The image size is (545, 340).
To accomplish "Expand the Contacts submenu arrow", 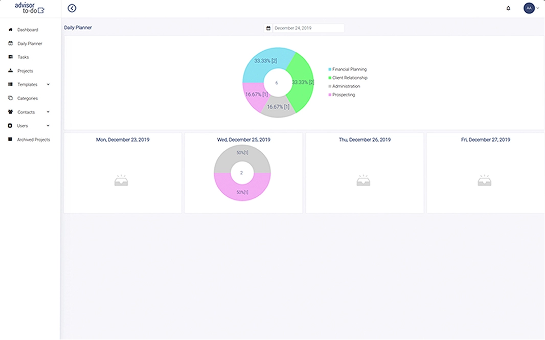I will coord(48,112).
